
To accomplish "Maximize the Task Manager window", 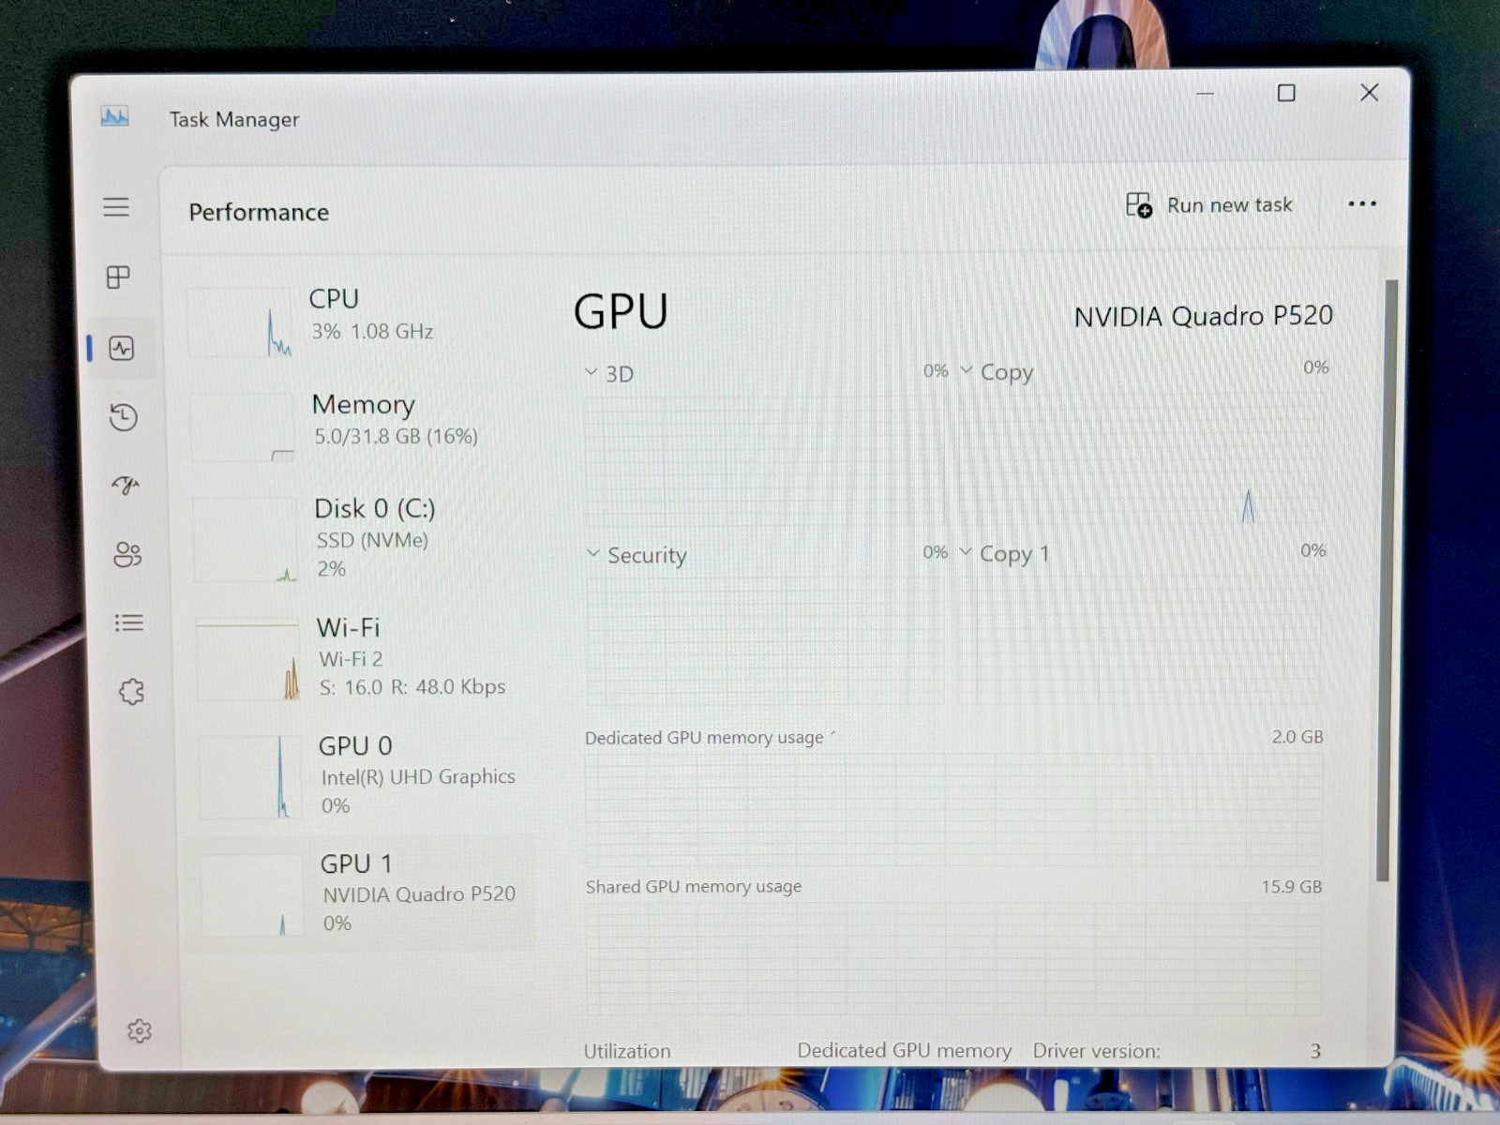I will pos(1286,93).
